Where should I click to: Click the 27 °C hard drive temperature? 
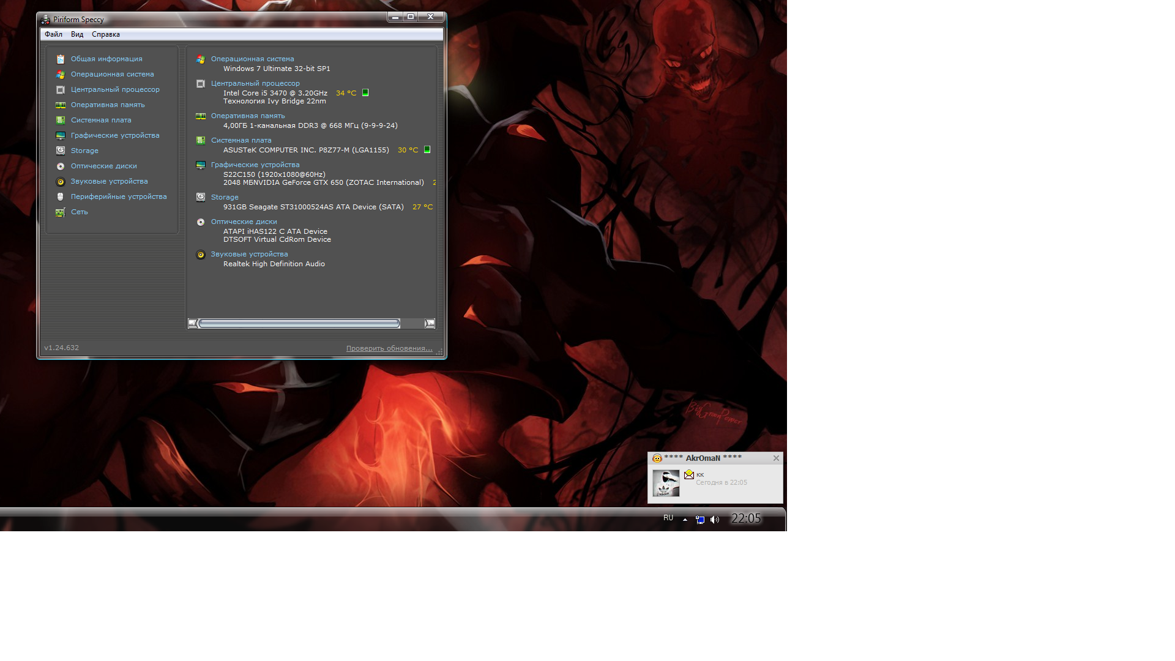[x=422, y=207]
